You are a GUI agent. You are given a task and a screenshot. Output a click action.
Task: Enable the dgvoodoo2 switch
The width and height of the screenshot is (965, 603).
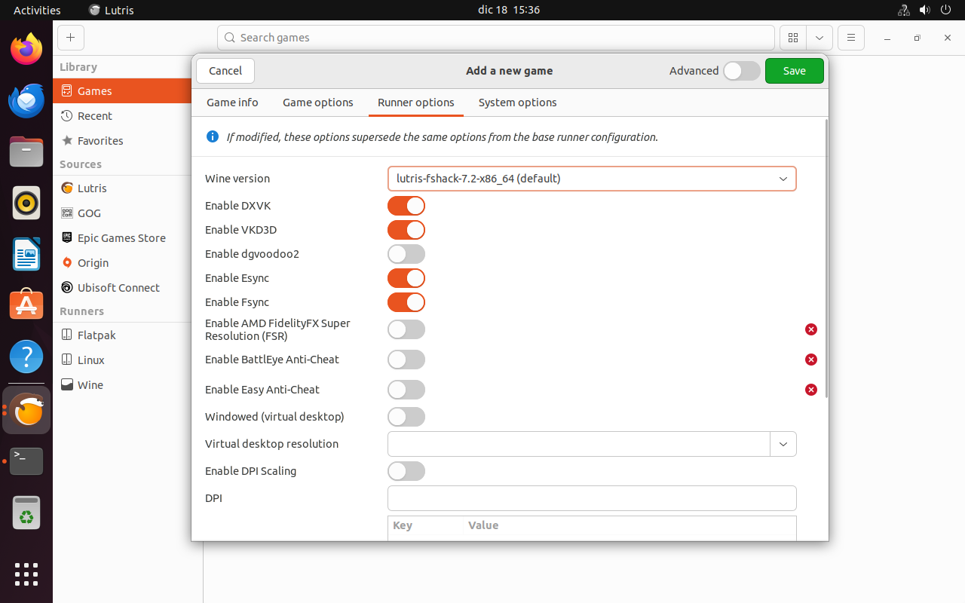point(406,254)
